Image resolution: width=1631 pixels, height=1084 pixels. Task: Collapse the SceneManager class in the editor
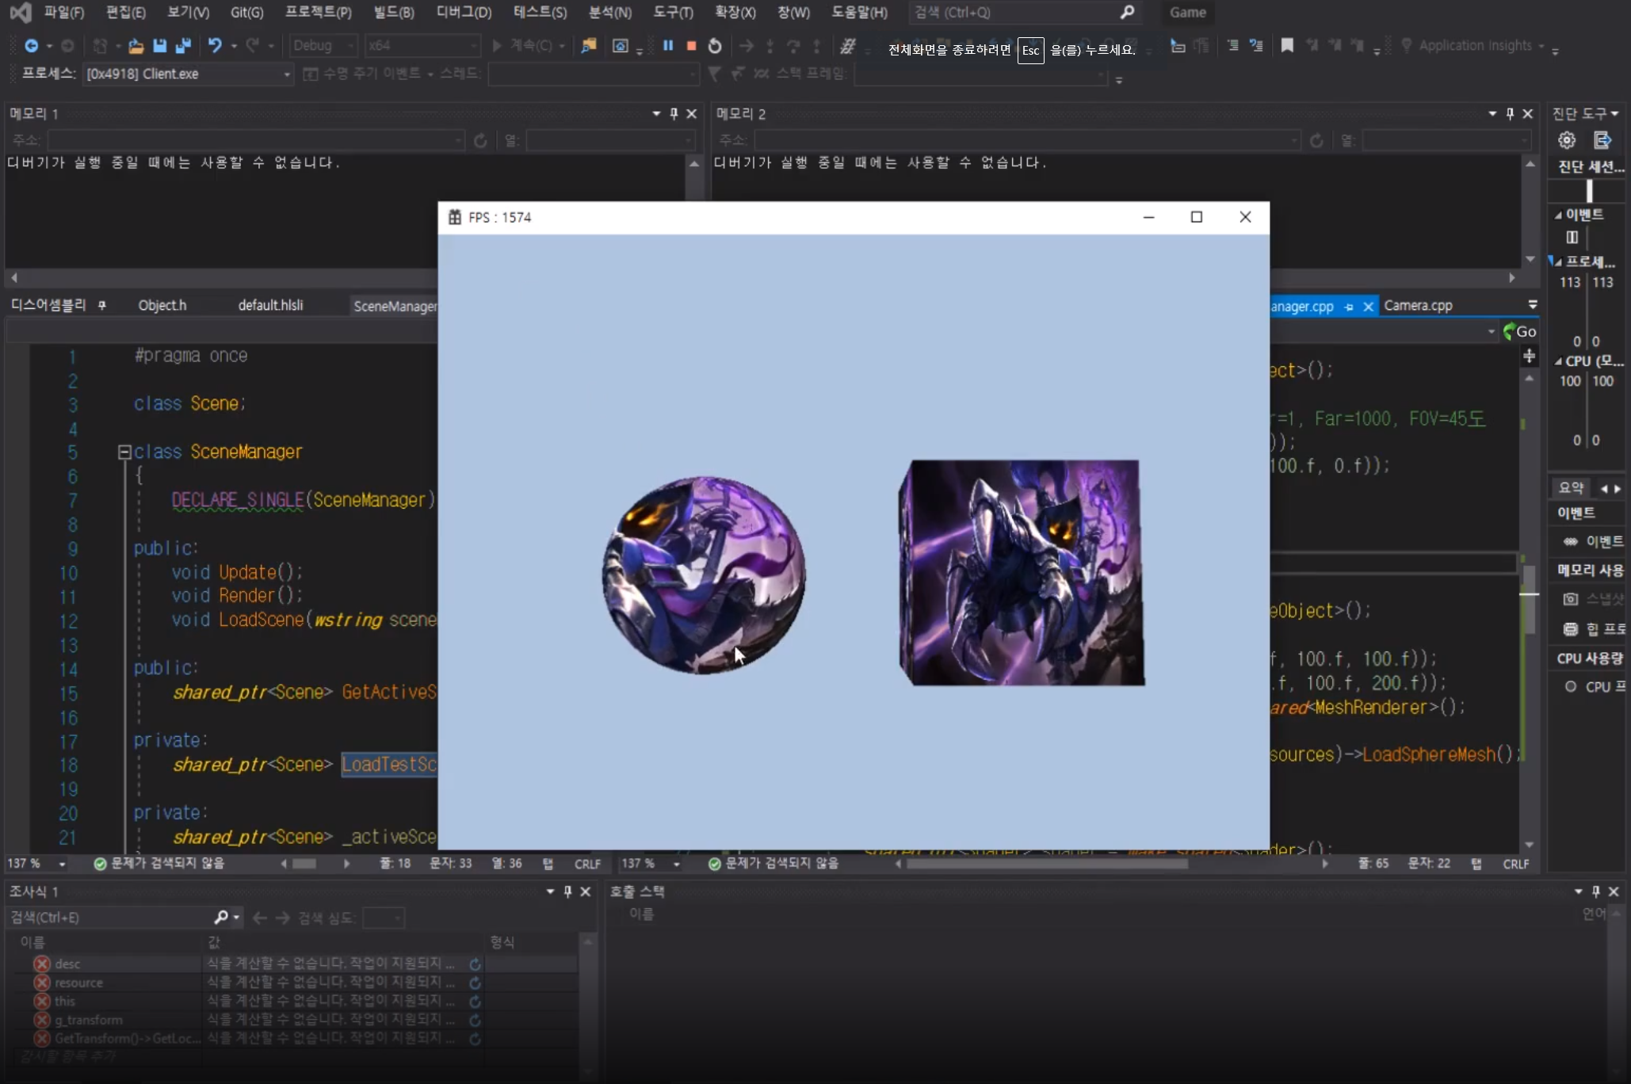click(124, 452)
